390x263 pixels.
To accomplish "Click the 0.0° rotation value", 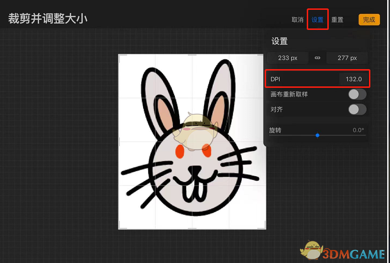I will coord(358,130).
